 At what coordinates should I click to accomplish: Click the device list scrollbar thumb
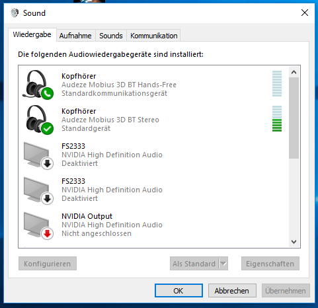click(x=294, y=118)
